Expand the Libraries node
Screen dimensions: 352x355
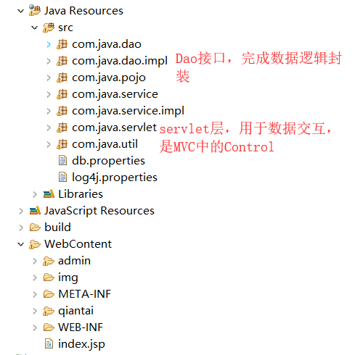[35, 194]
